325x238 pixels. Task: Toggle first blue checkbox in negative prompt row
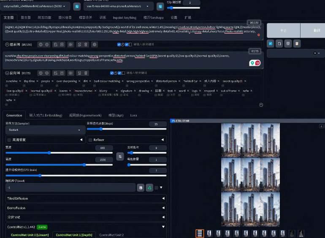pos(112,73)
